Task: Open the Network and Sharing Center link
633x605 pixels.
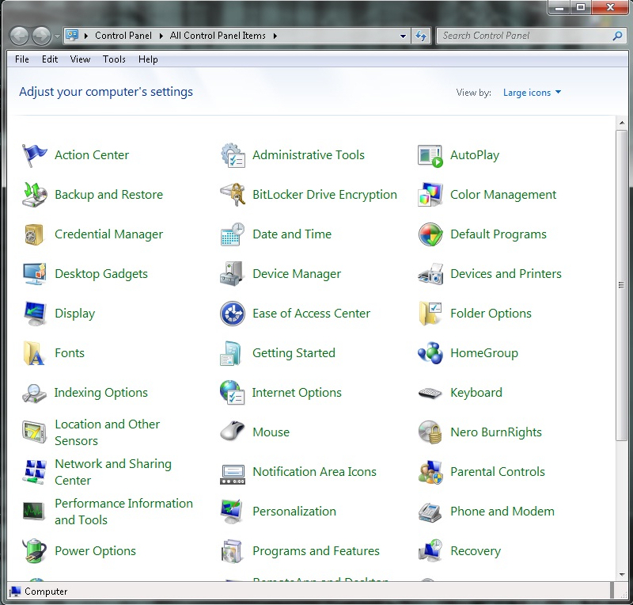Action: (113, 472)
